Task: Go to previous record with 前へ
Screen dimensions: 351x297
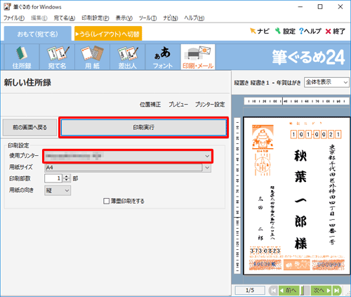Action: [x=289, y=291]
